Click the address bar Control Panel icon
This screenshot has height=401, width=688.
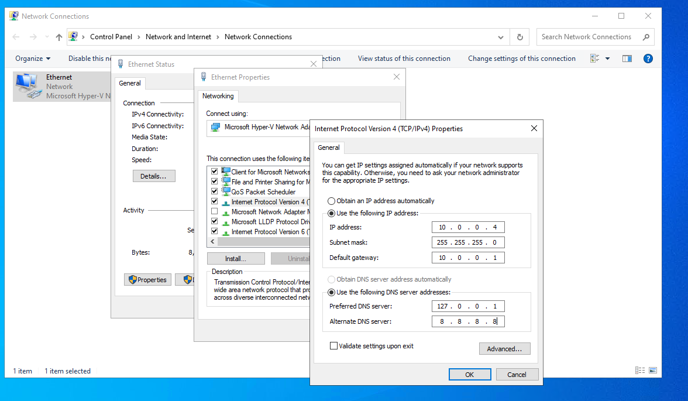[x=73, y=36]
